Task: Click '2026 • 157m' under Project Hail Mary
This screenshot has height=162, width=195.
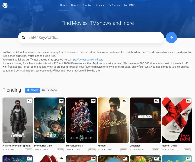Action: tap(41, 150)
